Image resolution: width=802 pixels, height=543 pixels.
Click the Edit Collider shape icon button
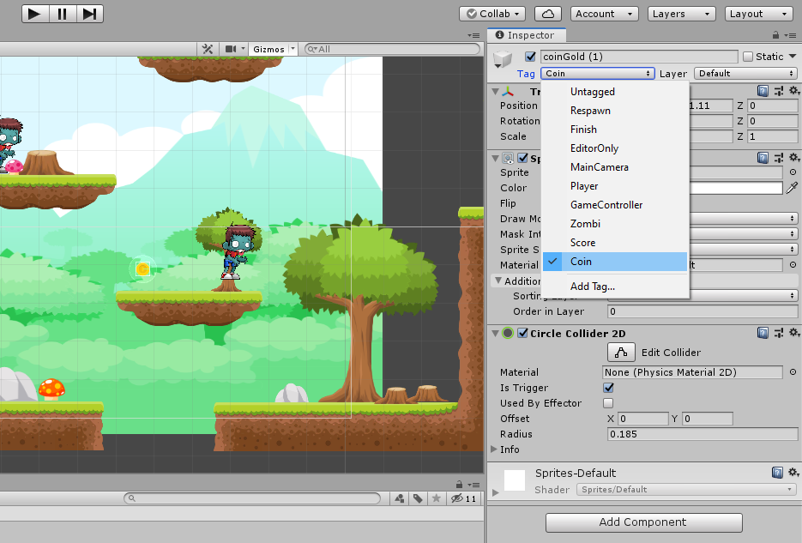(621, 353)
